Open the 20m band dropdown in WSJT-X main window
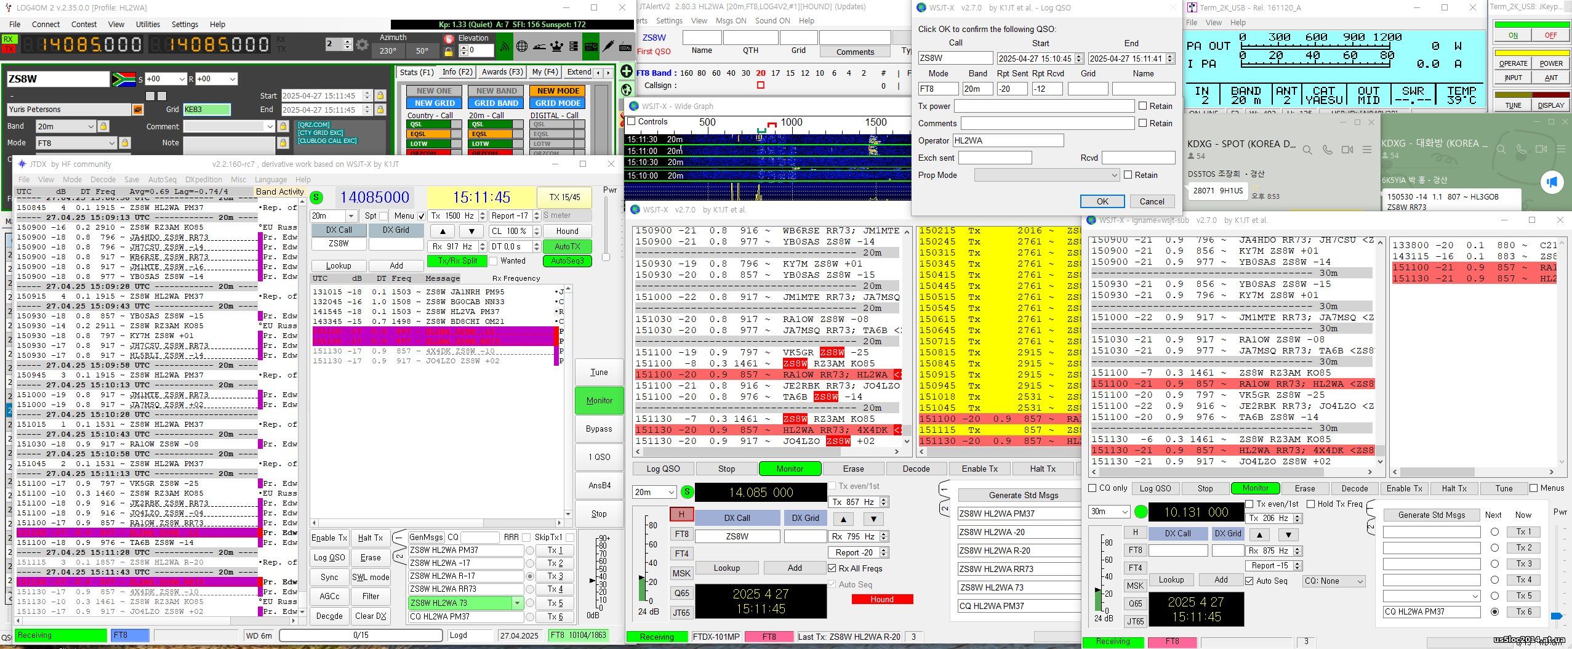This screenshot has width=1572, height=649. (x=654, y=492)
